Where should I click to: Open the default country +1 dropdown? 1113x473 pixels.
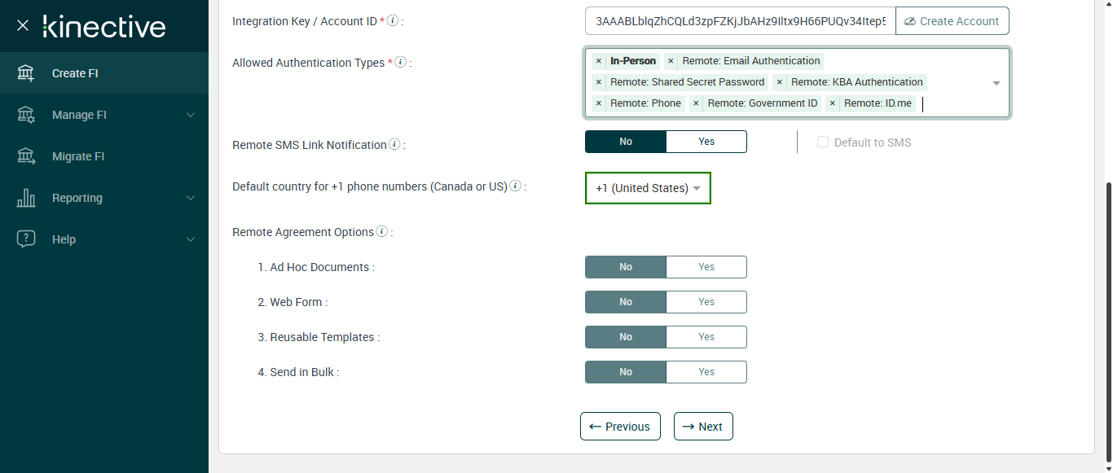click(x=648, y=188)
